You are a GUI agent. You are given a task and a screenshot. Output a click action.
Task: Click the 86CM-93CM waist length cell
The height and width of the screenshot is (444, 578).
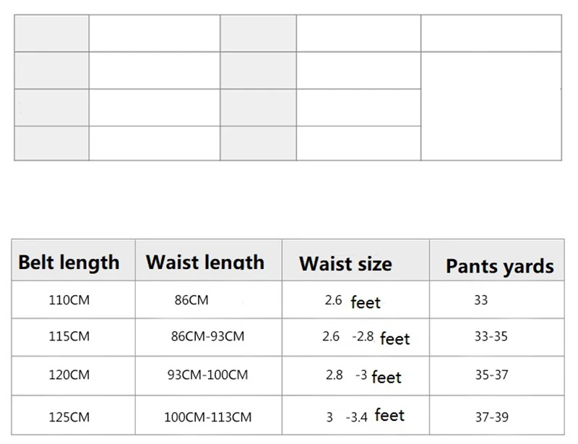point(209,337)
